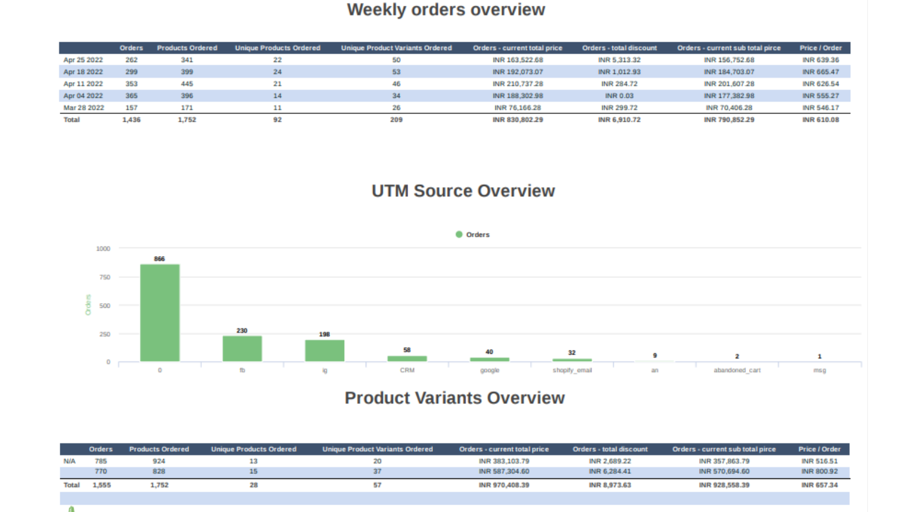Click the msg axis label
The height and width of the screenshot is (512, 910).
[820, 370]
